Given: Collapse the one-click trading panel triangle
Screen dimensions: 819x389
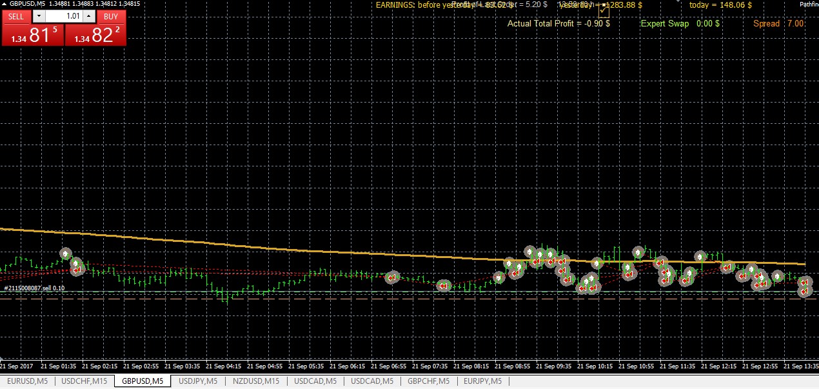Looking at the screenshot, I should click(5, 4).
